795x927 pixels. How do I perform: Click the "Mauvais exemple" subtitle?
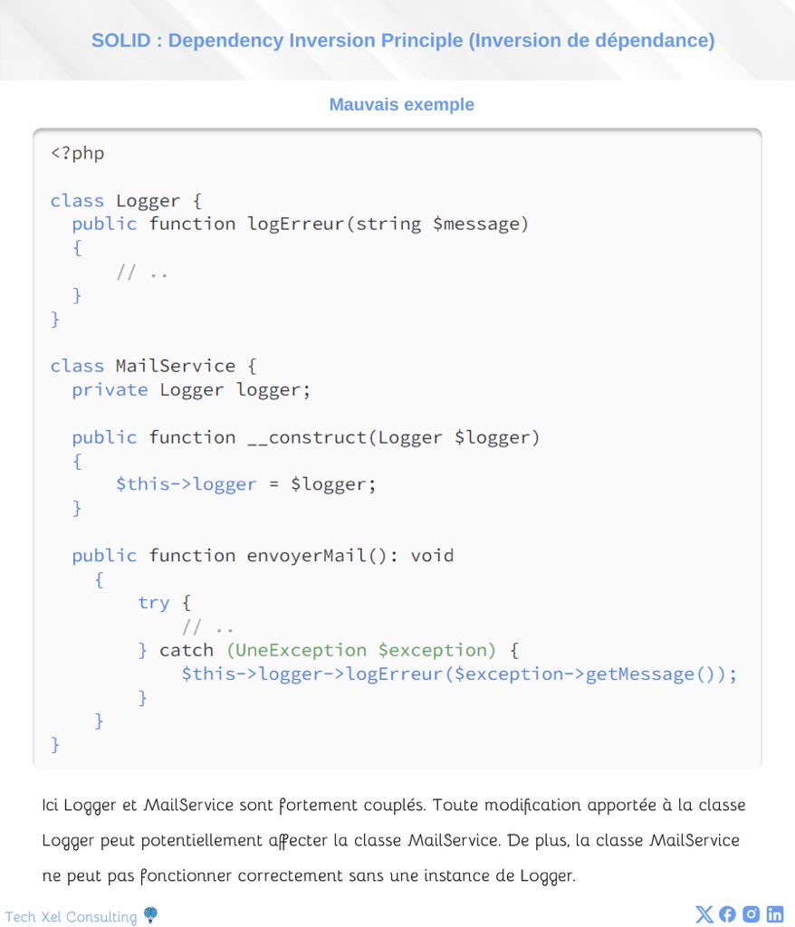click(402, 104)
